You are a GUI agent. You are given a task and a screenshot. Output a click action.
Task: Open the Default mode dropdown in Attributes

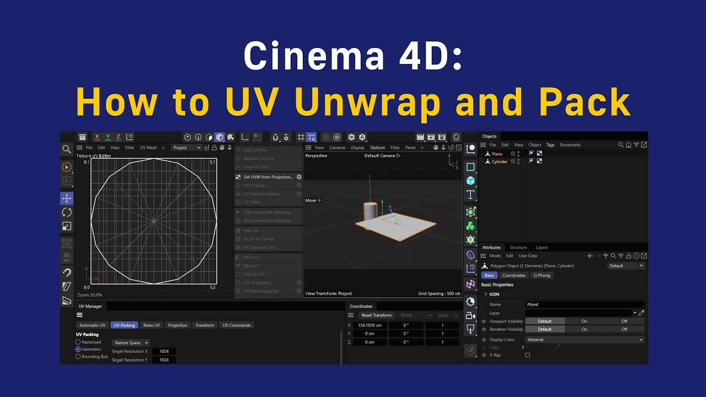pyautogui.click(x=626, y=266)
